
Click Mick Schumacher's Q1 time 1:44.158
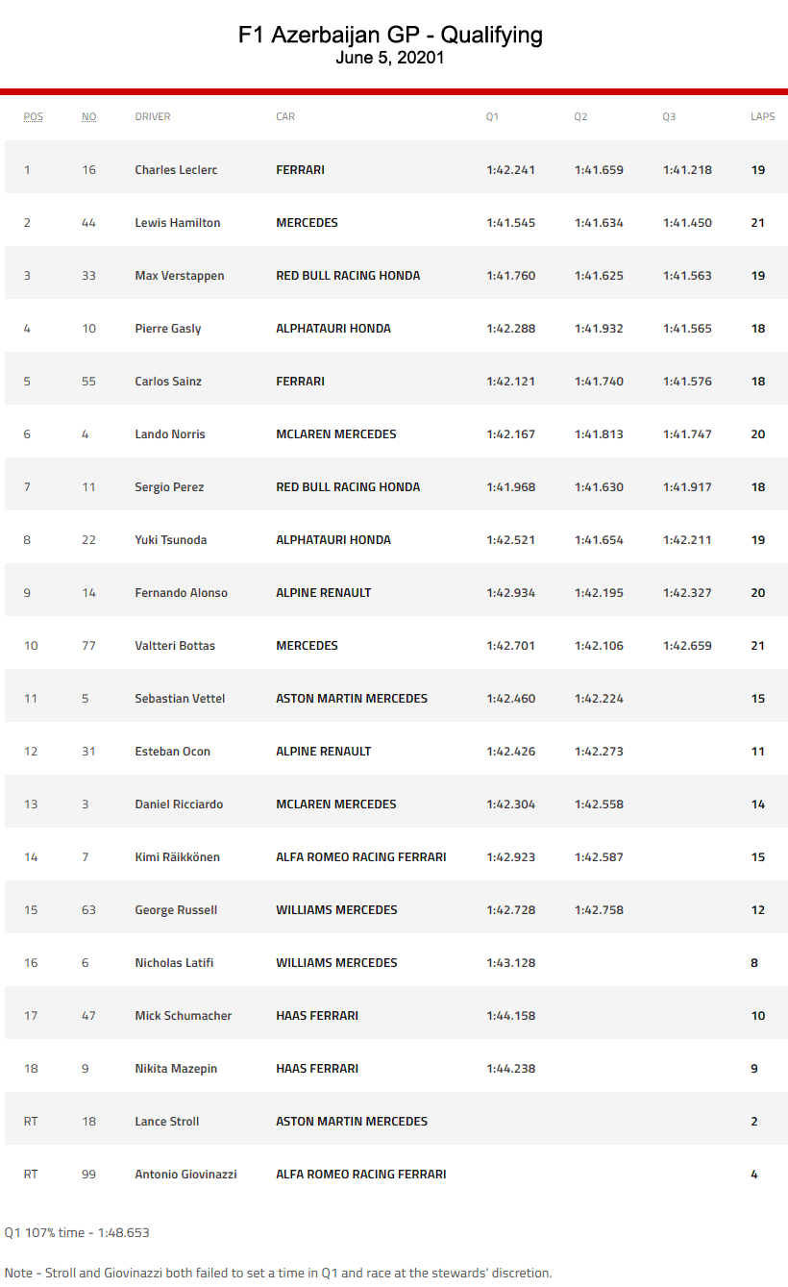(x=510, y=1016)
